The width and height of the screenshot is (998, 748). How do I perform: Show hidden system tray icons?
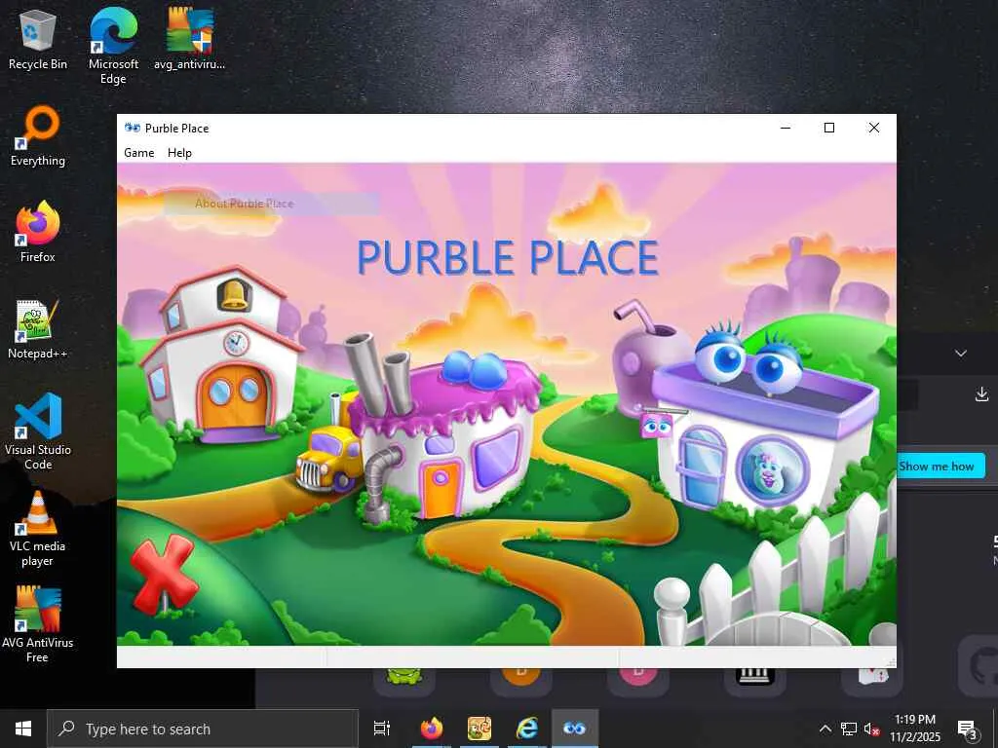pos(825,729)
